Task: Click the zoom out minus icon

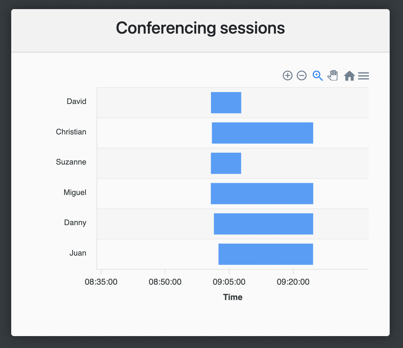Action: click(x=301, y=76)
